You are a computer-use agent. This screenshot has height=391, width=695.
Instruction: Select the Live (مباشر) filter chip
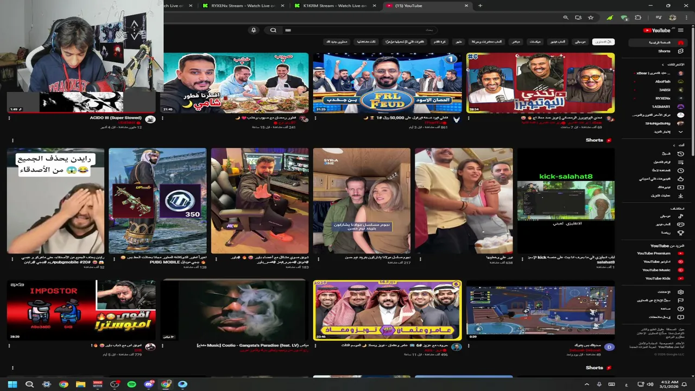click(x=516, y=42)
